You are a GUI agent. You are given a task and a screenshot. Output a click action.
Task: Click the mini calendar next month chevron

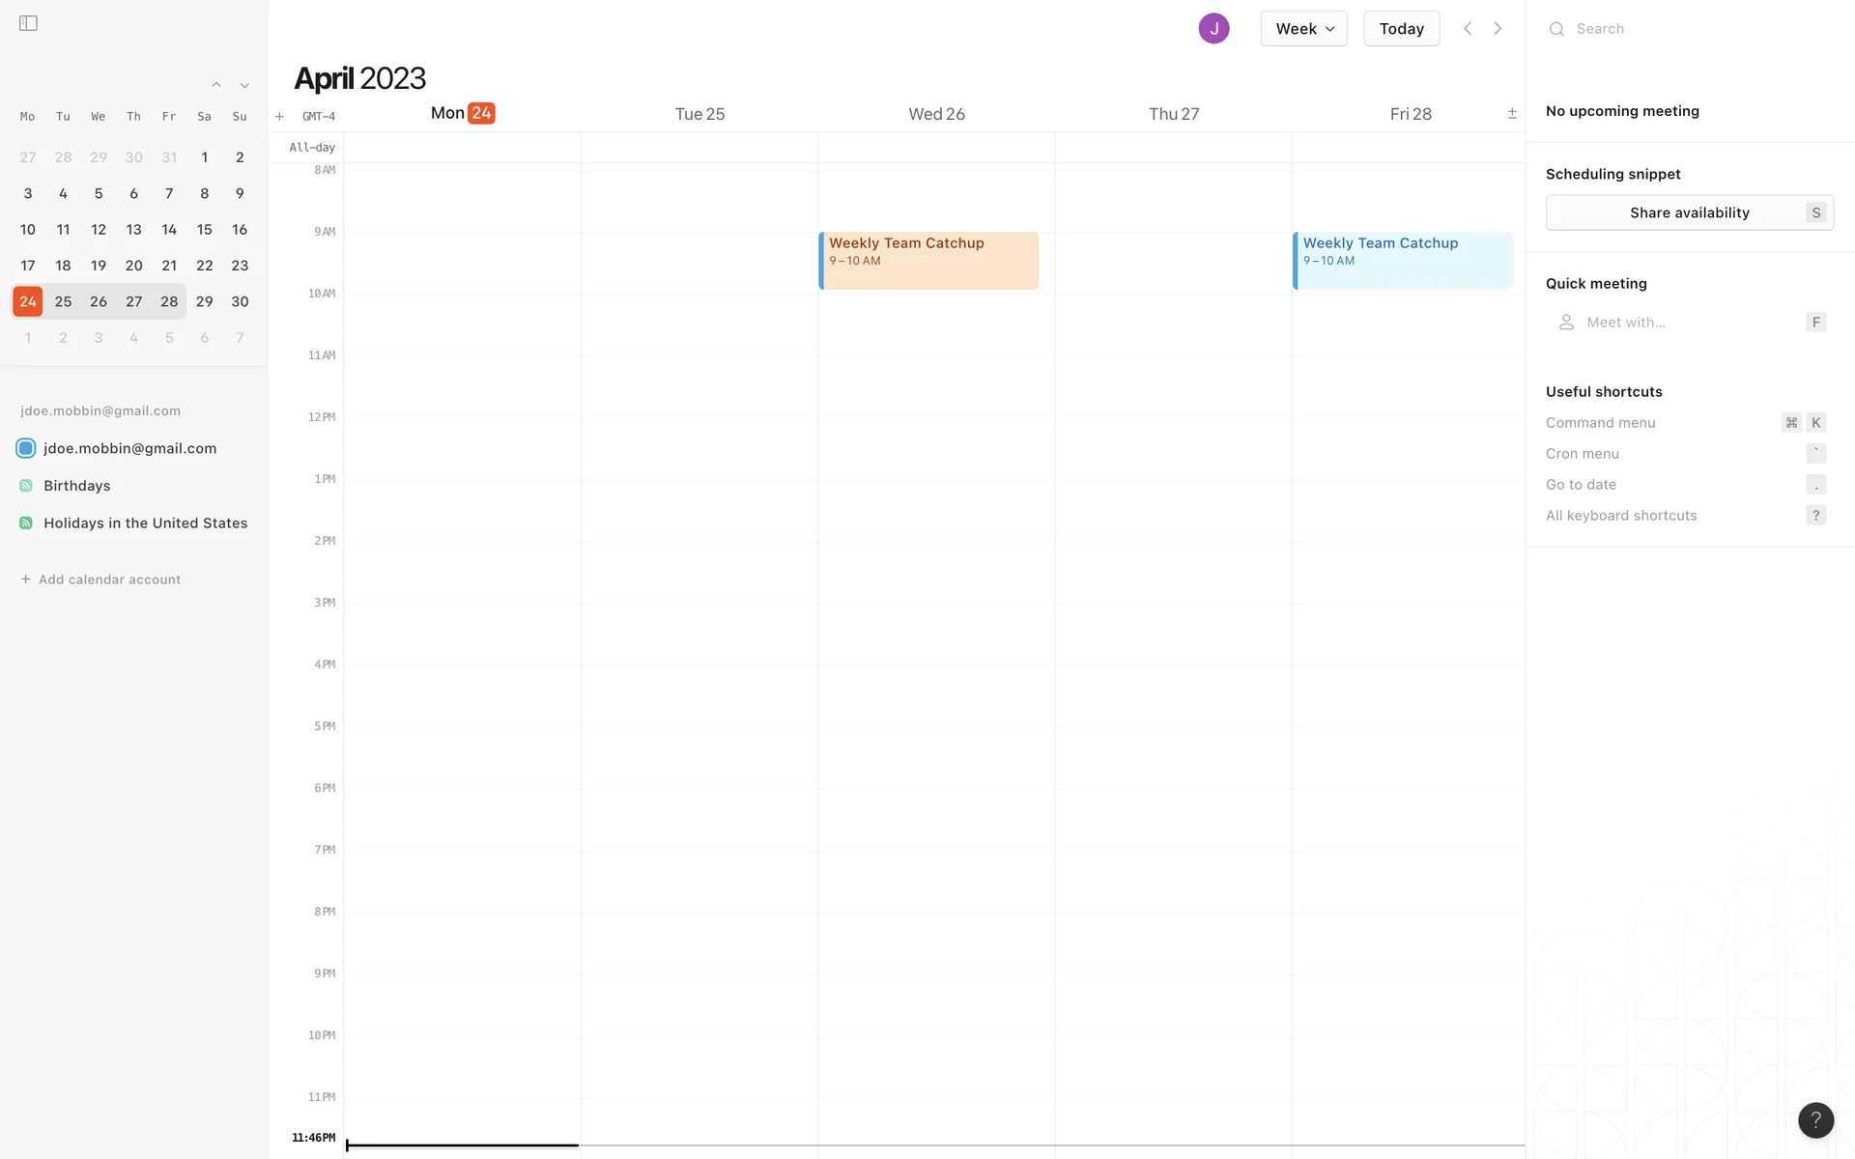tap(244, 85)
